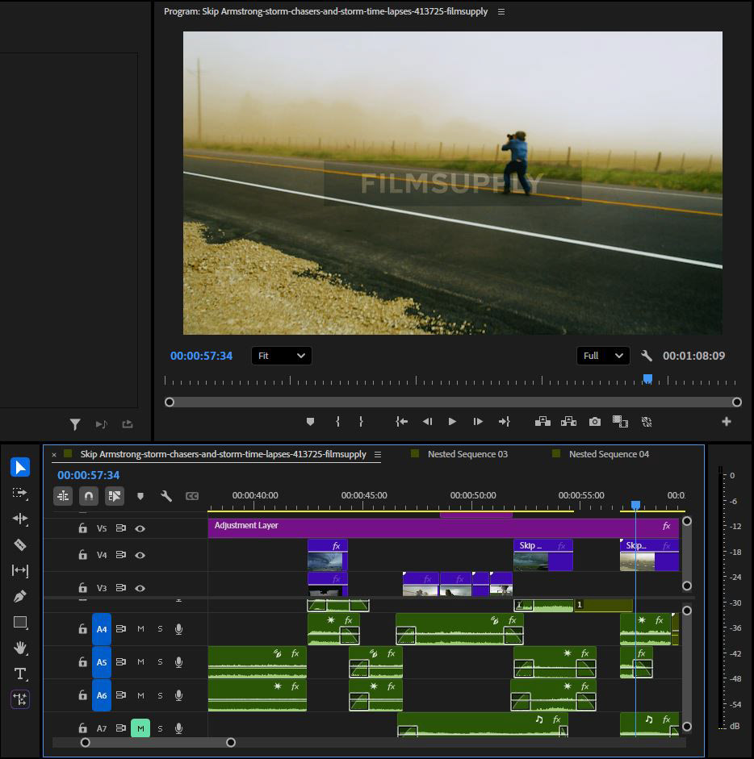The image size is (754, 759).
Task: Mark Out point in Program monitor
Action: (x=361, y=422)
